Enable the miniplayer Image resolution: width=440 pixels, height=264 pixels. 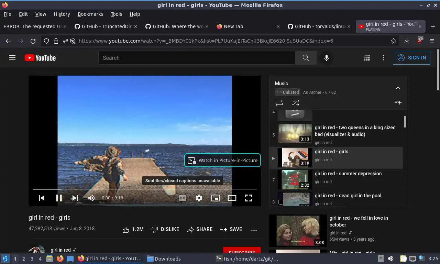216,198
